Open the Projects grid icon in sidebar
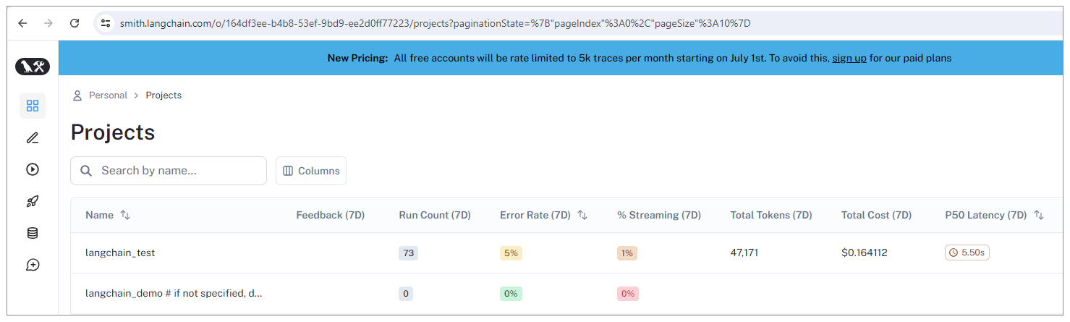Image resolution: width=1070 pixels, height=322 pixels. pos(33,106)
